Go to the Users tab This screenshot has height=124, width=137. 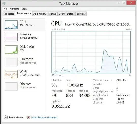tap(62, 14)
